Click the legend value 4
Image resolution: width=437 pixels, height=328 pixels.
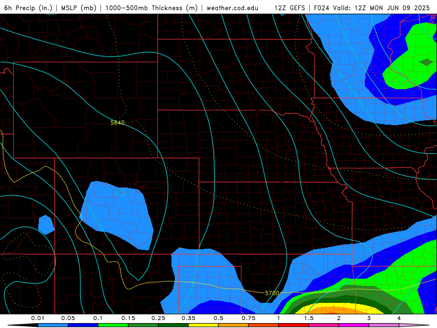(x=399, y=318)
